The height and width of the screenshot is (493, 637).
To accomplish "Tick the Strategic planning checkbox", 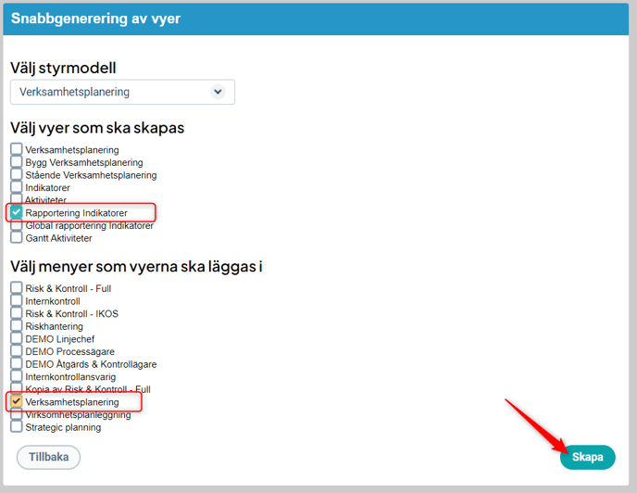I will pos(17,427).
